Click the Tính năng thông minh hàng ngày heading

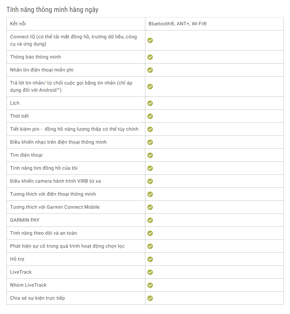tap(52, 10)
